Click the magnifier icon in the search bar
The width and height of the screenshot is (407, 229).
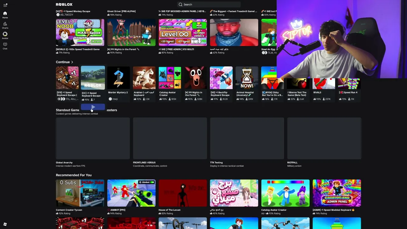tap(181, 4)
